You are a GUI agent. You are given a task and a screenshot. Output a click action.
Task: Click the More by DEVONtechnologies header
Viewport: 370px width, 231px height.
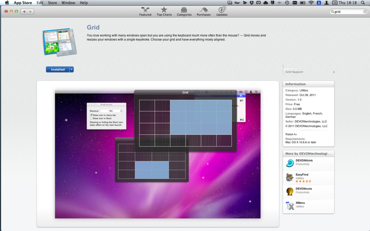(x=308, y=154)
